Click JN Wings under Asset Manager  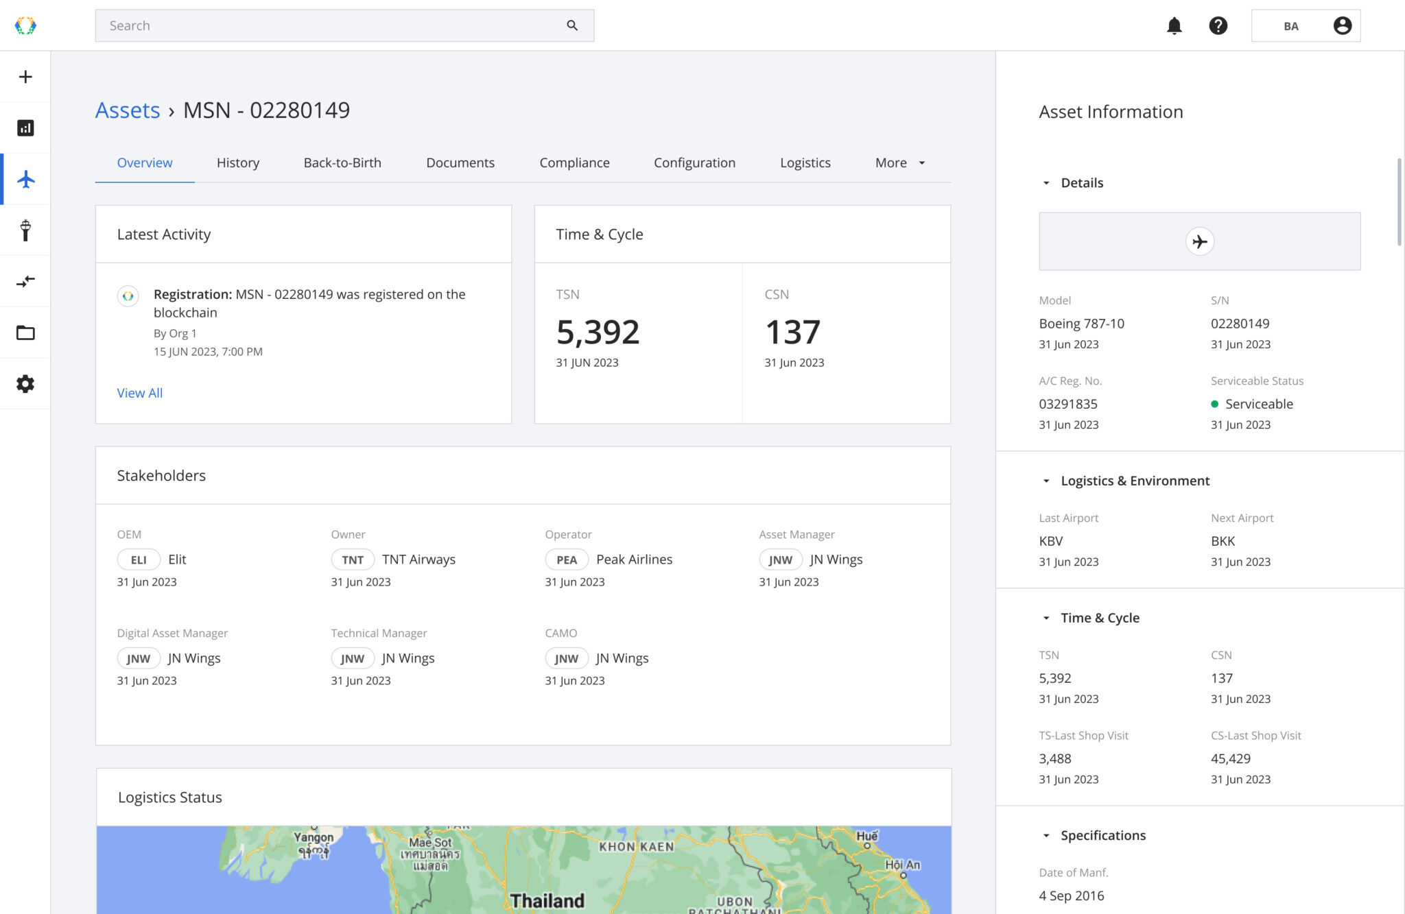click(x=836, y=560)
